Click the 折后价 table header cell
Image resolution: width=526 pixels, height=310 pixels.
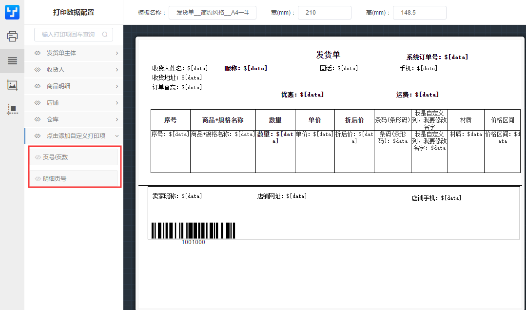354,120
